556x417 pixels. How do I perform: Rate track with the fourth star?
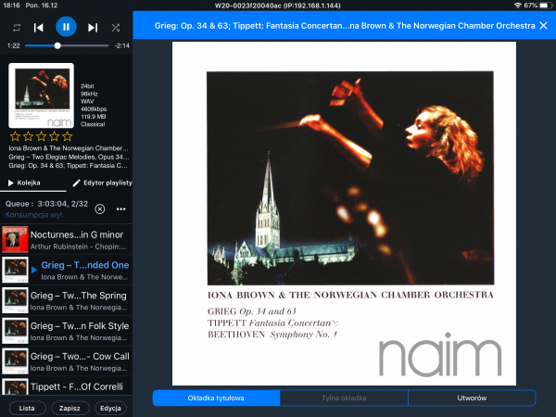pos(55,136)
